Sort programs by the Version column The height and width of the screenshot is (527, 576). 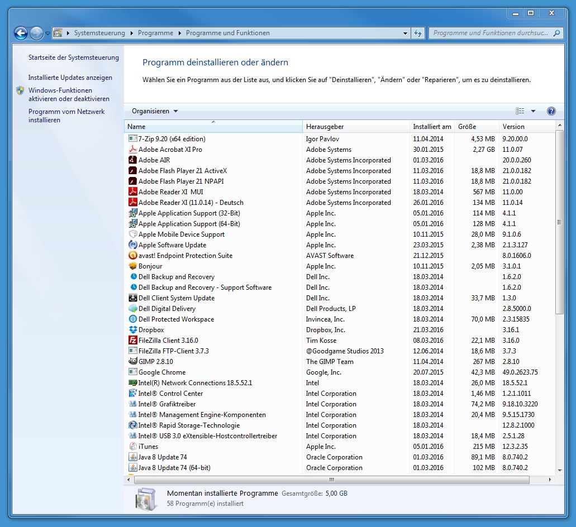[x=527, y=127]
